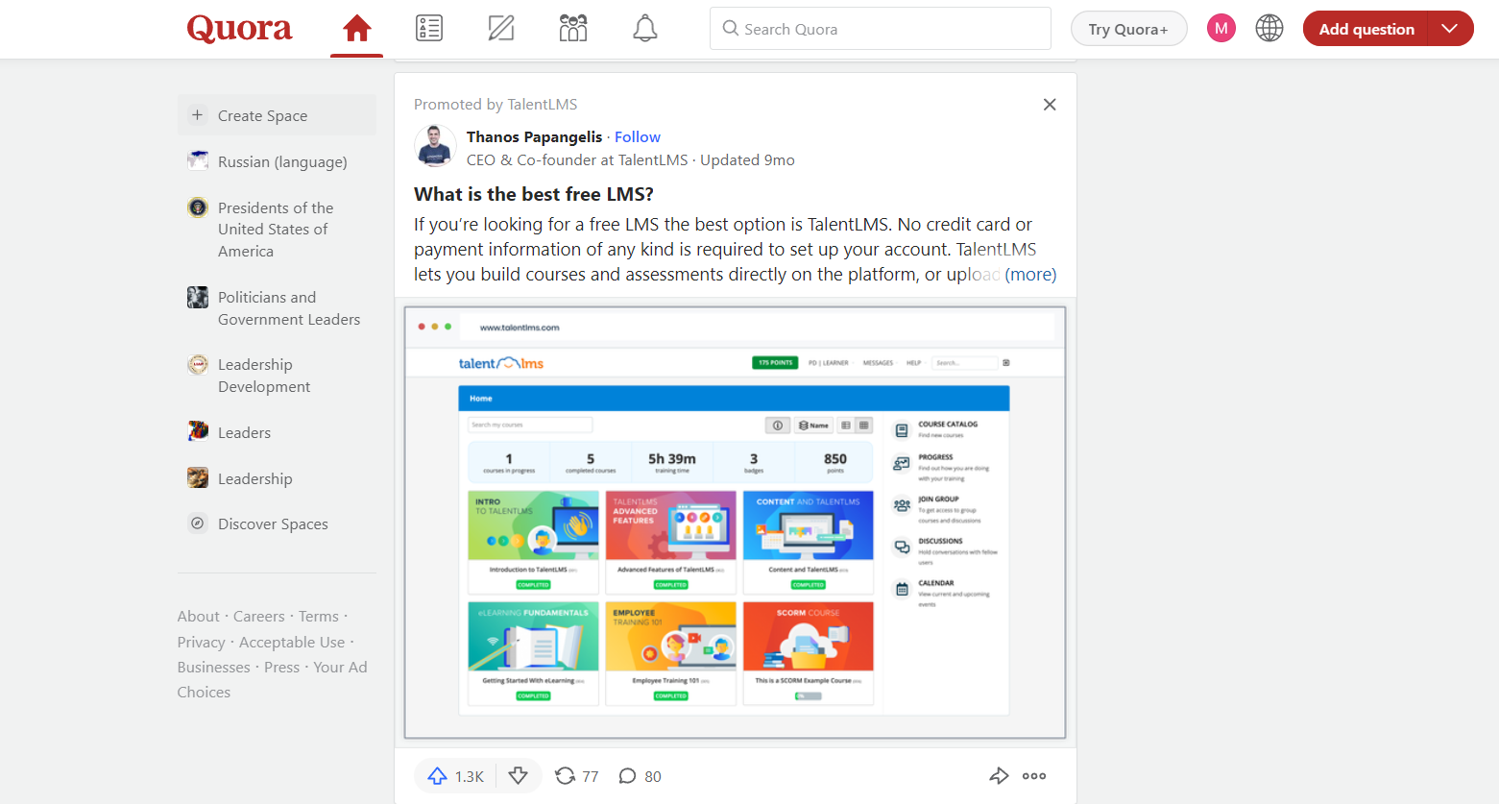Click the 'Promoted by TalentLMS' label

click(x=496, y=105)
